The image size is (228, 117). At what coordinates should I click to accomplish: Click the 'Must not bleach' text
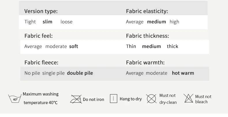(203, 99)
